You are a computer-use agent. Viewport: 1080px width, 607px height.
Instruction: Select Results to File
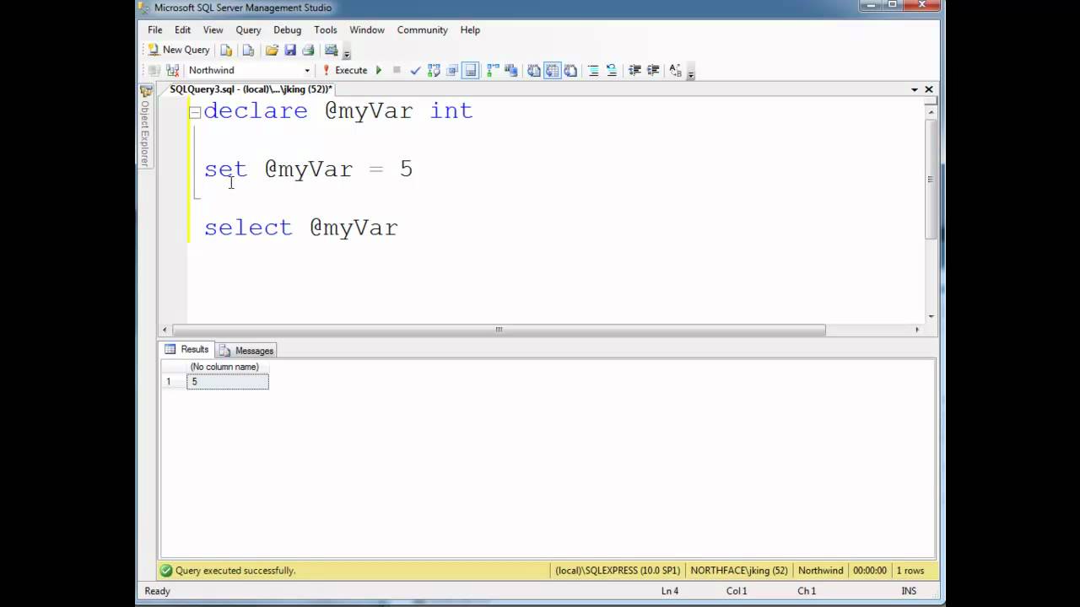click(x=571, y=70)
